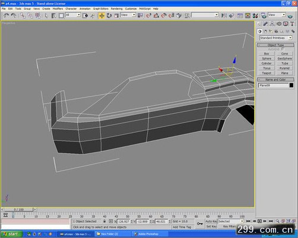Click the Teapot primitive button
Screen dimensions: 298x238
(267, 73)
